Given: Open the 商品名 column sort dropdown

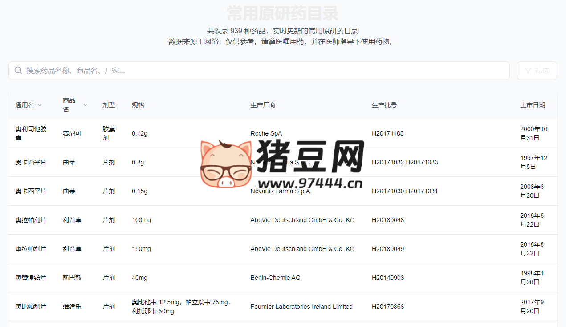Looking at the screenshot, I should click(x=85, y=105).
